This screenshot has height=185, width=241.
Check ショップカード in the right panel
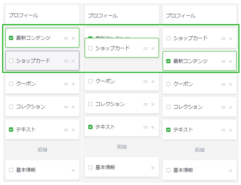click(168, 38)
